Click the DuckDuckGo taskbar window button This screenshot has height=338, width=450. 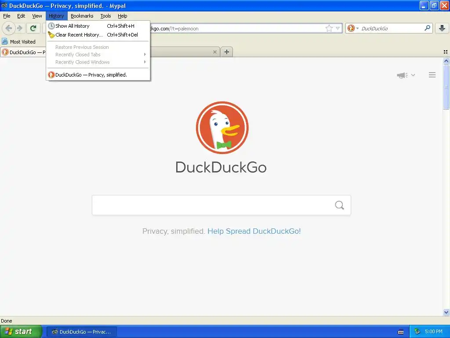(x=81, y=332)
